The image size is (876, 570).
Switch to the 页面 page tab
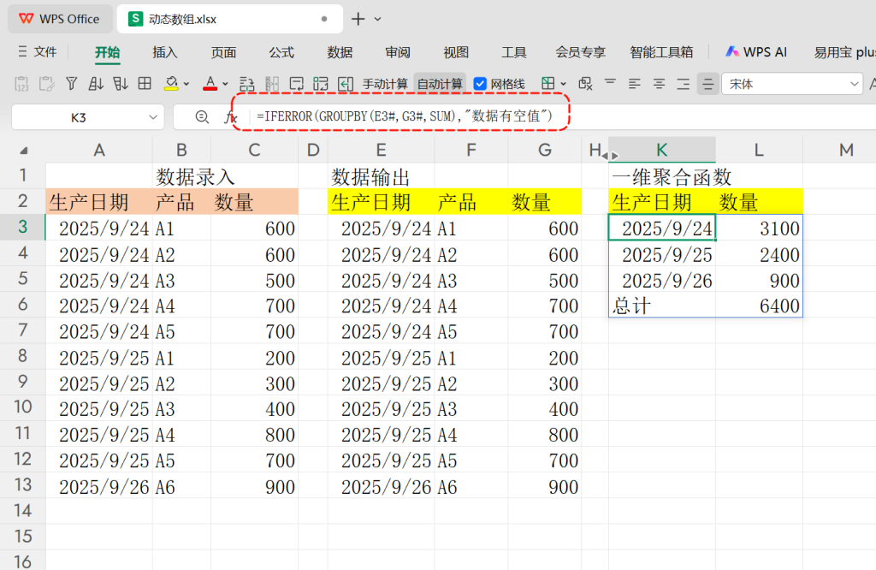pos(223,52)
